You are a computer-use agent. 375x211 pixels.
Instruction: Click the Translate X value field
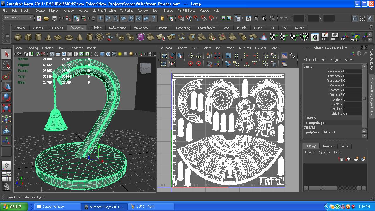pos(352,71)
